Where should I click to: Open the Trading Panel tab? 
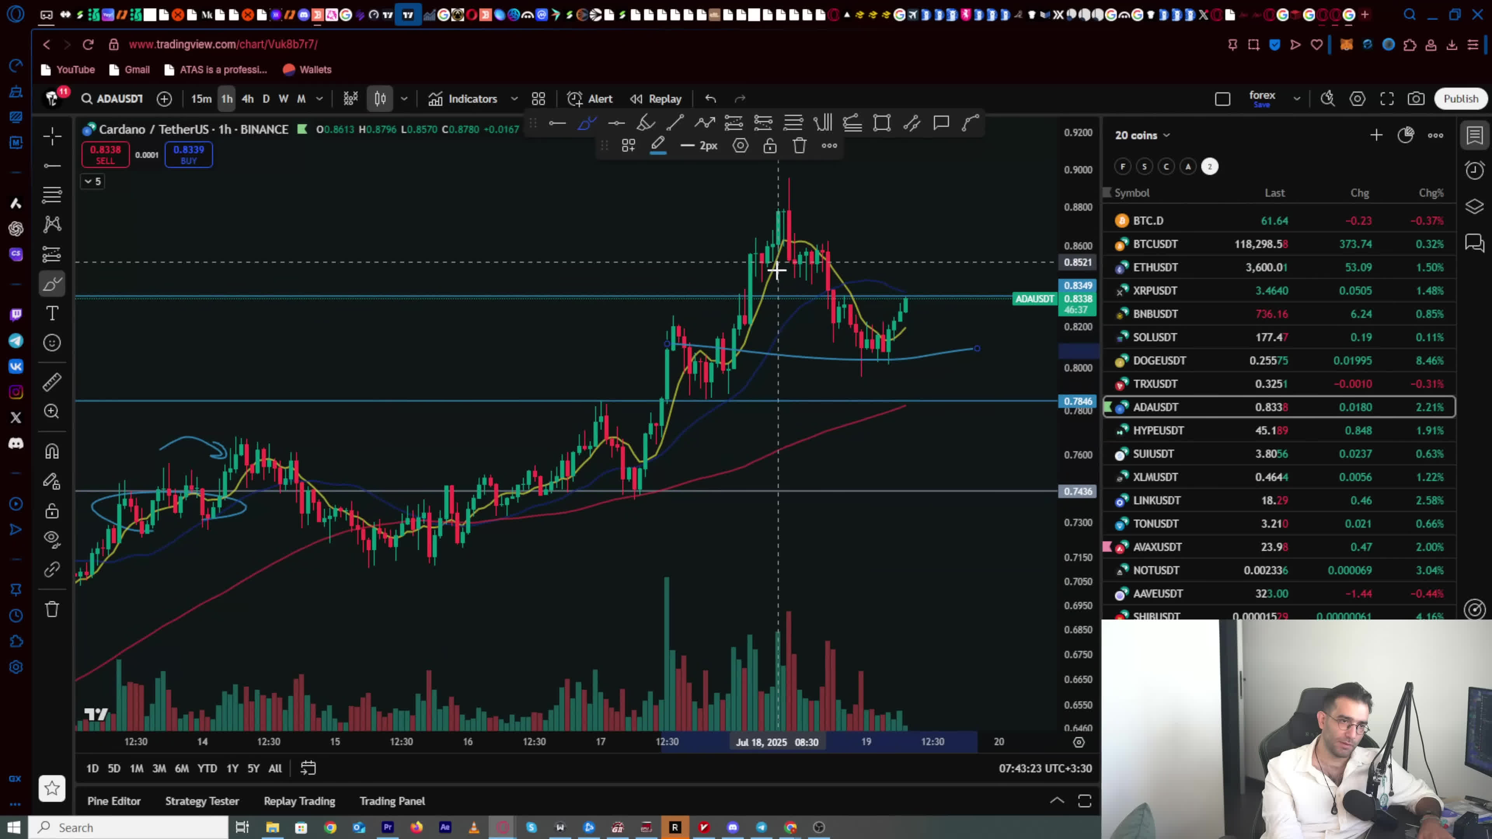tap(392, 801)
